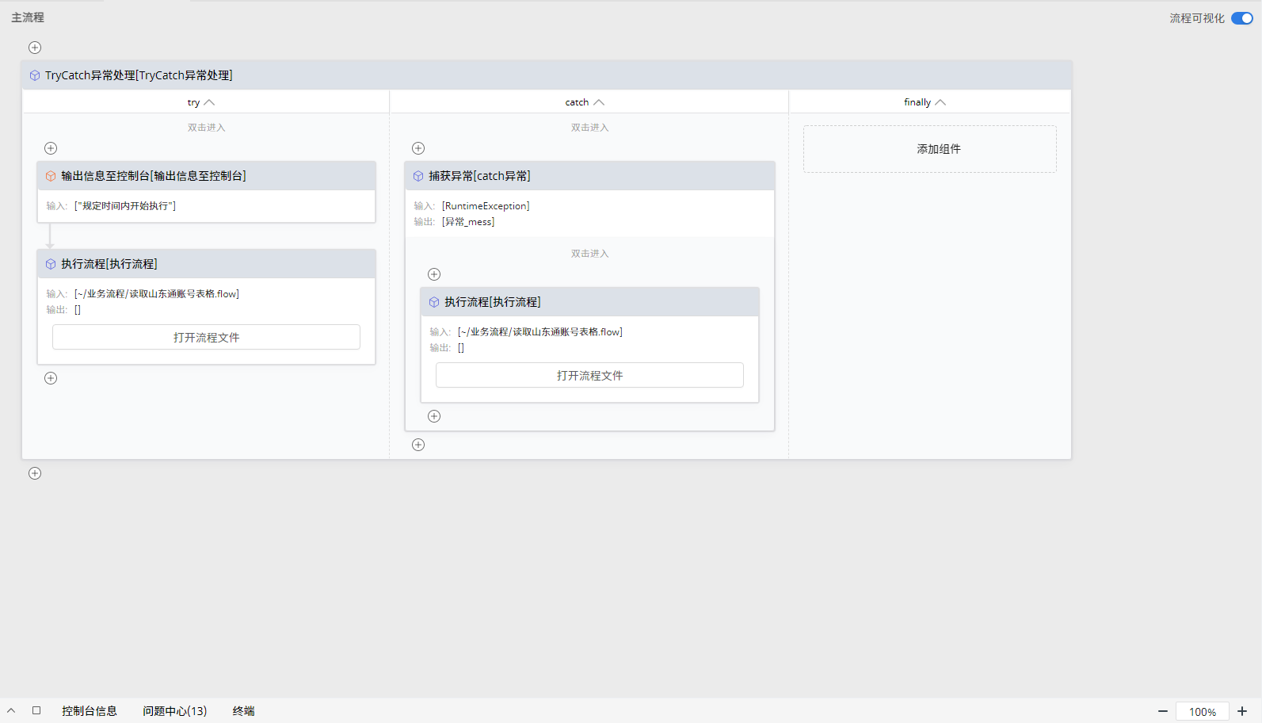This screenshot has width=1262, height=723.
Task: Click the cube icon of the nested 执行流程 in catch
Action: click(x=434, y=302)
